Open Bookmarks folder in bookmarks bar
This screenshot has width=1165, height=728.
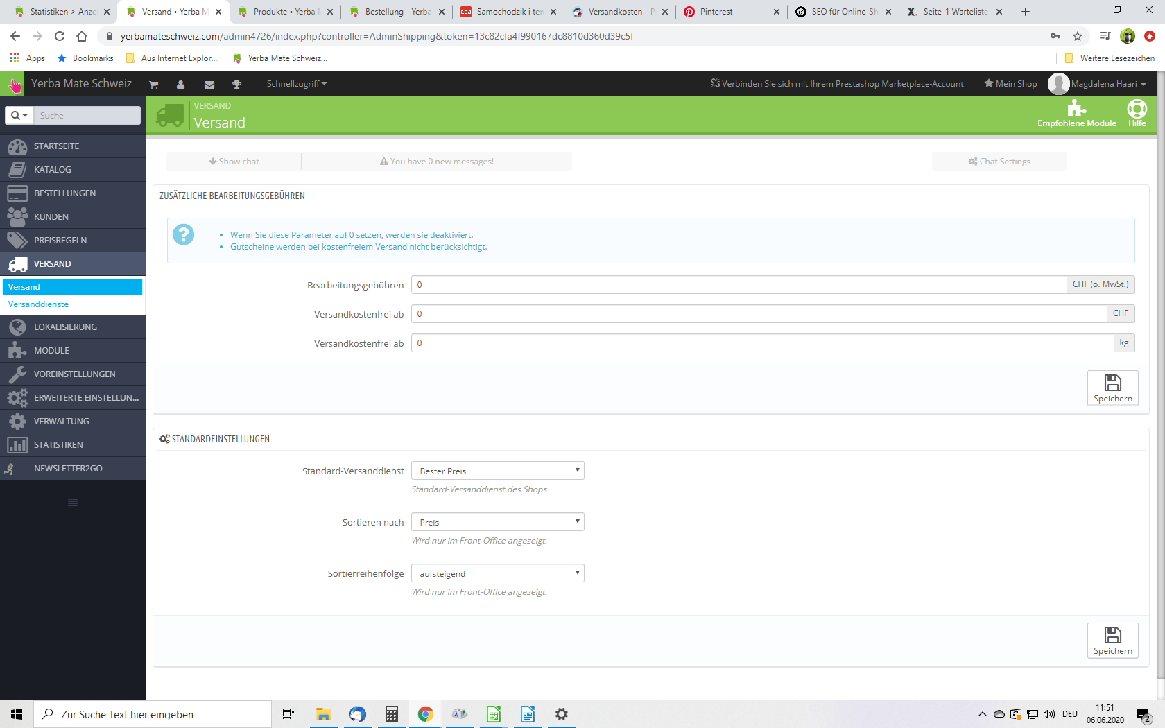click(85, 58)
